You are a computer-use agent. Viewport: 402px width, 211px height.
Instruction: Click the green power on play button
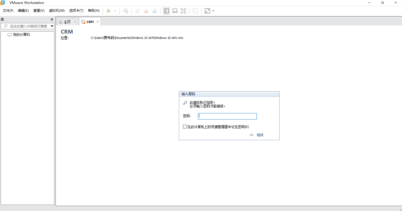point(109,11)
